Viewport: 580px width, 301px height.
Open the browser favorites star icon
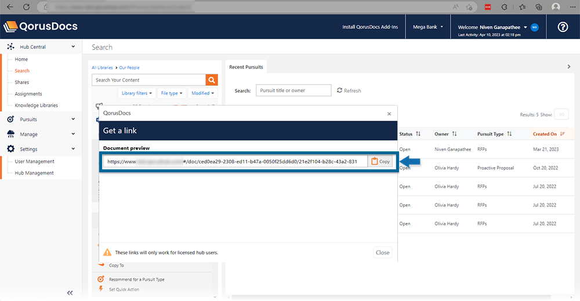click(x=522, y=6)
